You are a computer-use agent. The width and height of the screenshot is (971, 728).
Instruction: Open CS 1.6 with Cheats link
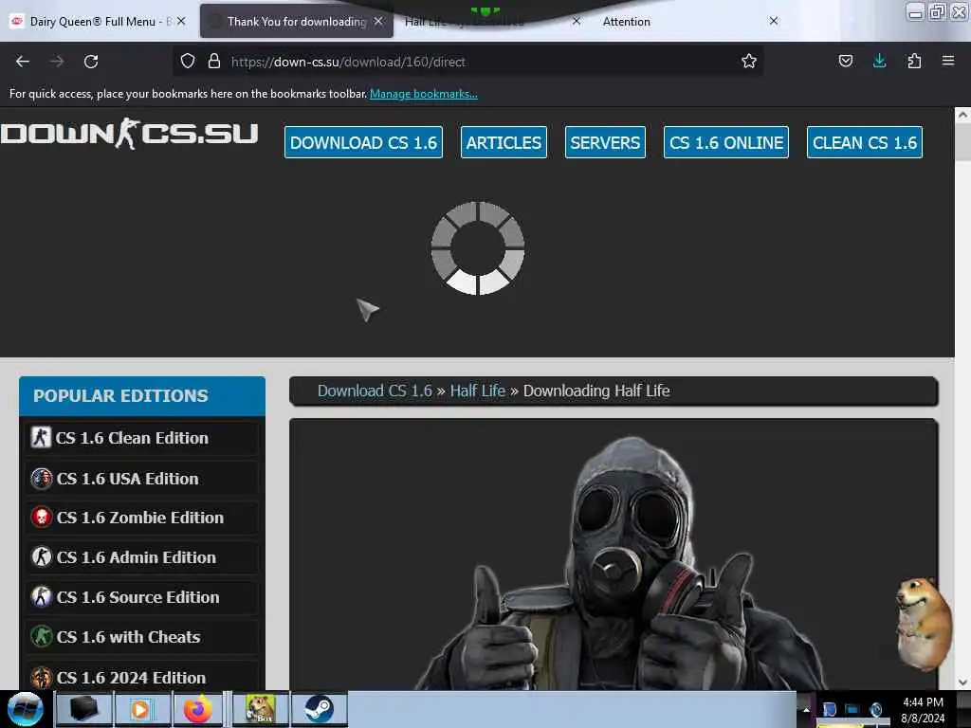pos(128,636)
